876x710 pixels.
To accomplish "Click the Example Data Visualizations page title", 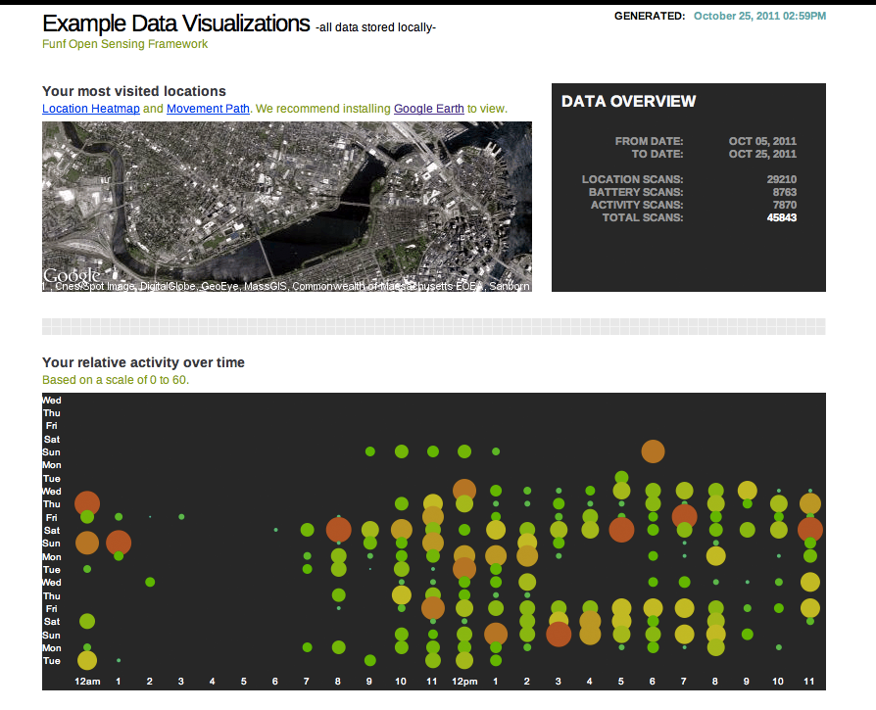I will pos(175,24).
